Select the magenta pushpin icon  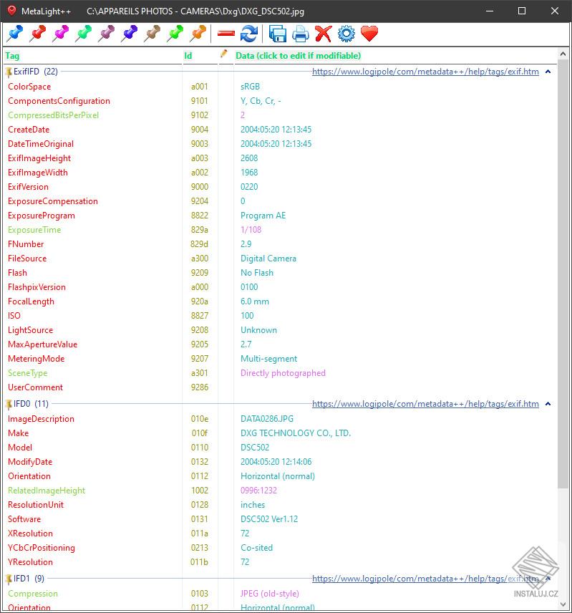[x=61, y=34]
